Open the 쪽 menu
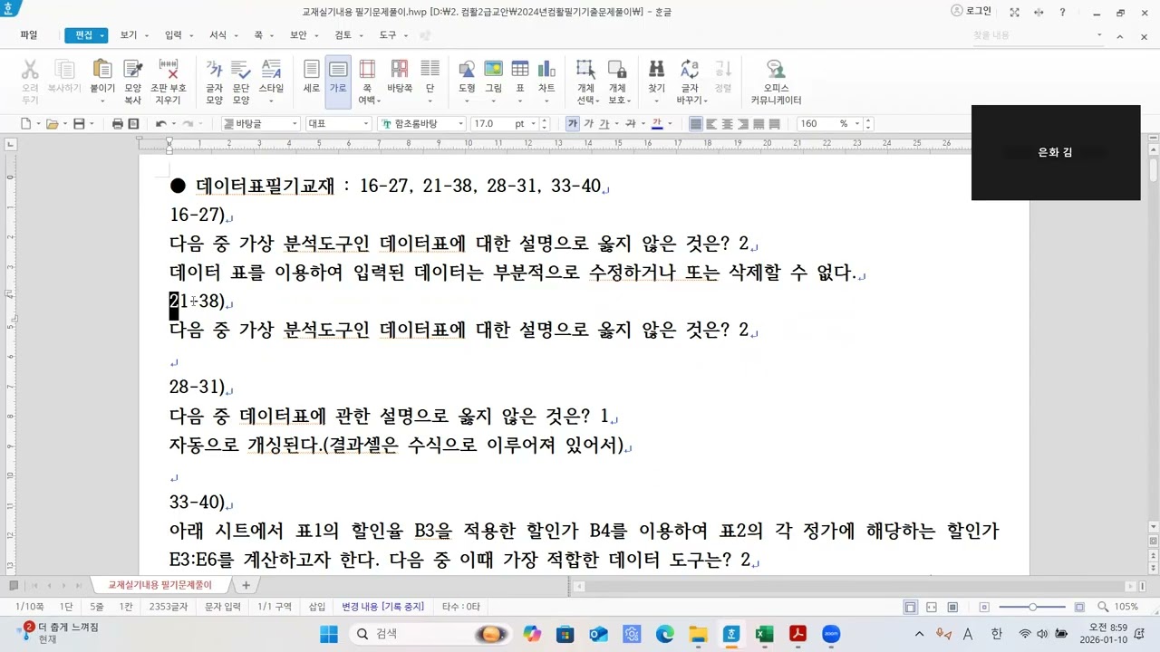 (x=258, y=35)
